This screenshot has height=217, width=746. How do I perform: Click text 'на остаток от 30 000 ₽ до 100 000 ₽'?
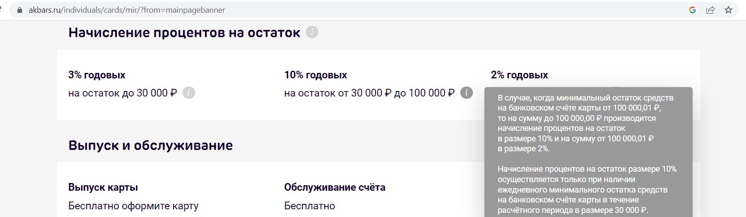369,93
